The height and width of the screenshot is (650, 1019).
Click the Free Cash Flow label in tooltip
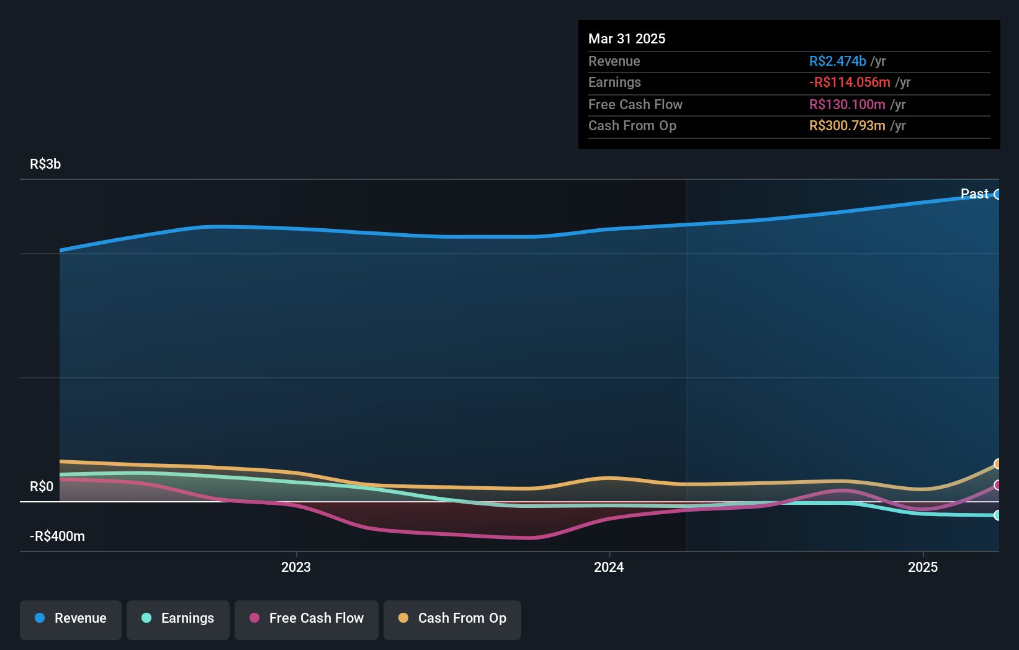point(635,104)
